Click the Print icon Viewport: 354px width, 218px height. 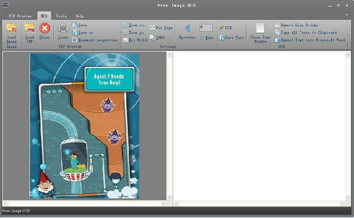pyautogui.click(x=63, y=29)
